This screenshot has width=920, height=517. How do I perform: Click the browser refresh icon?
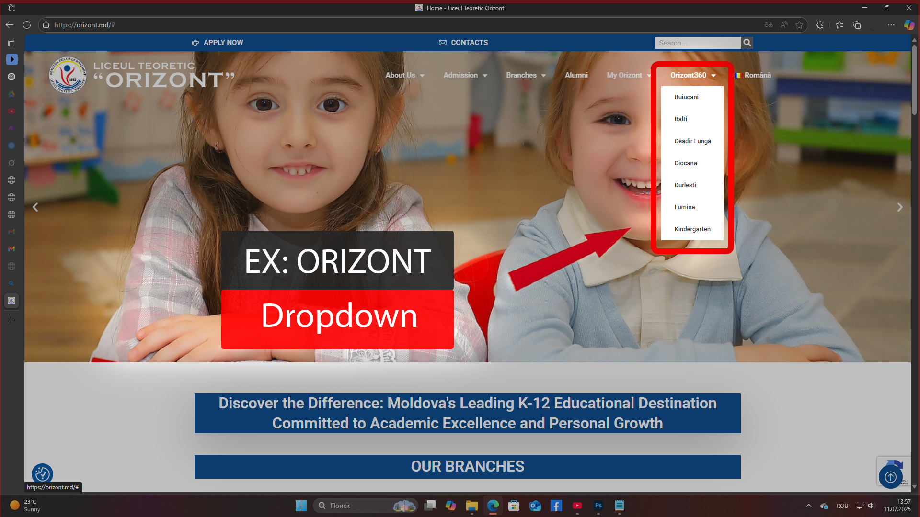tap(27, 25)
